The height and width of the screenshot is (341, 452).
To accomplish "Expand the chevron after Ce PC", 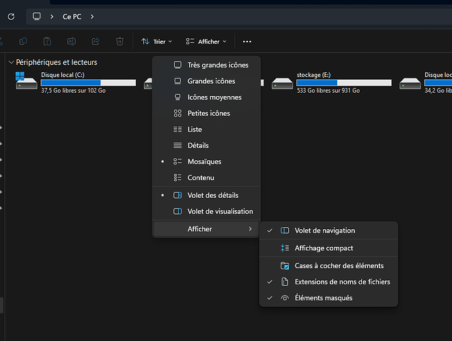I will (x=91, y=16).
